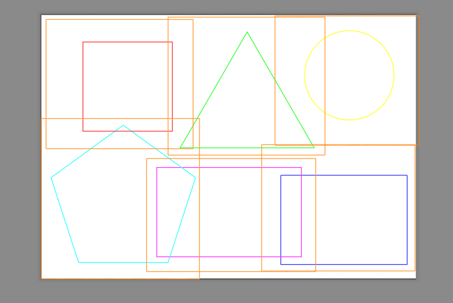Click the top vertex of the cyan pentagon
This screenshot has height=303, width=453.
click(x=123, y=125)
